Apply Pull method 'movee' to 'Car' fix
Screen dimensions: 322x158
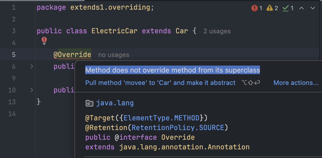(x=160, y=83)
